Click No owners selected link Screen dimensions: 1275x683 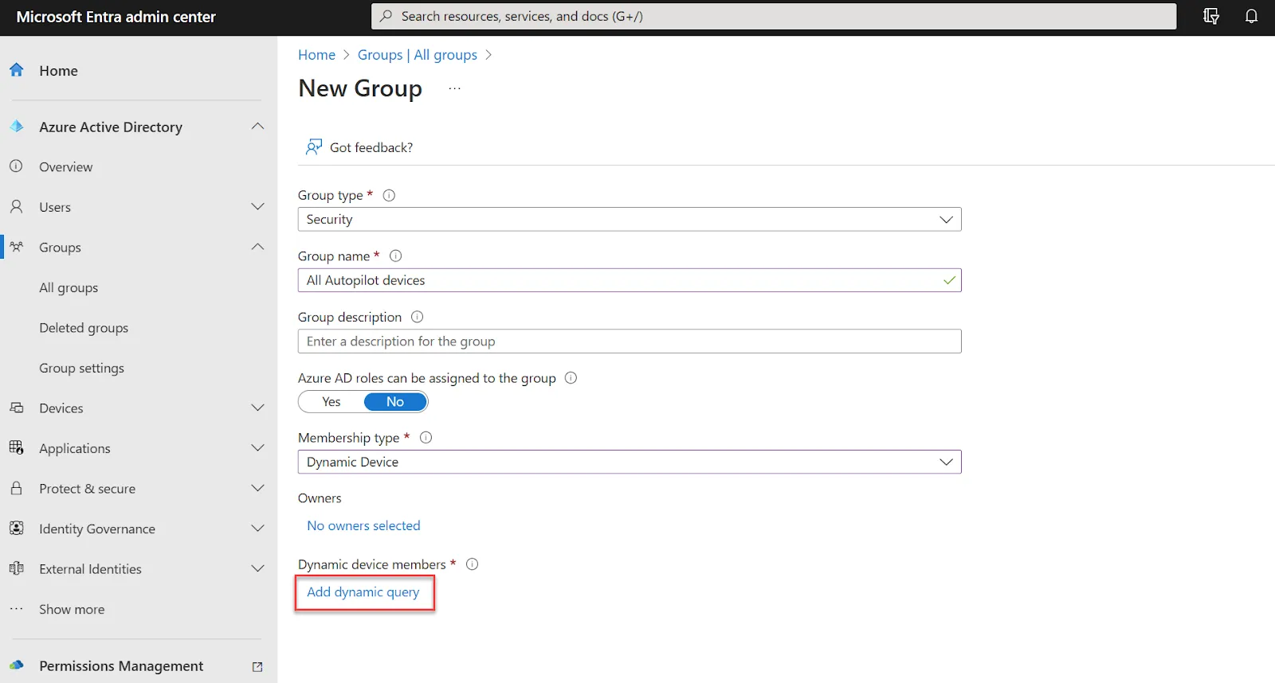[x=363, y=525]
